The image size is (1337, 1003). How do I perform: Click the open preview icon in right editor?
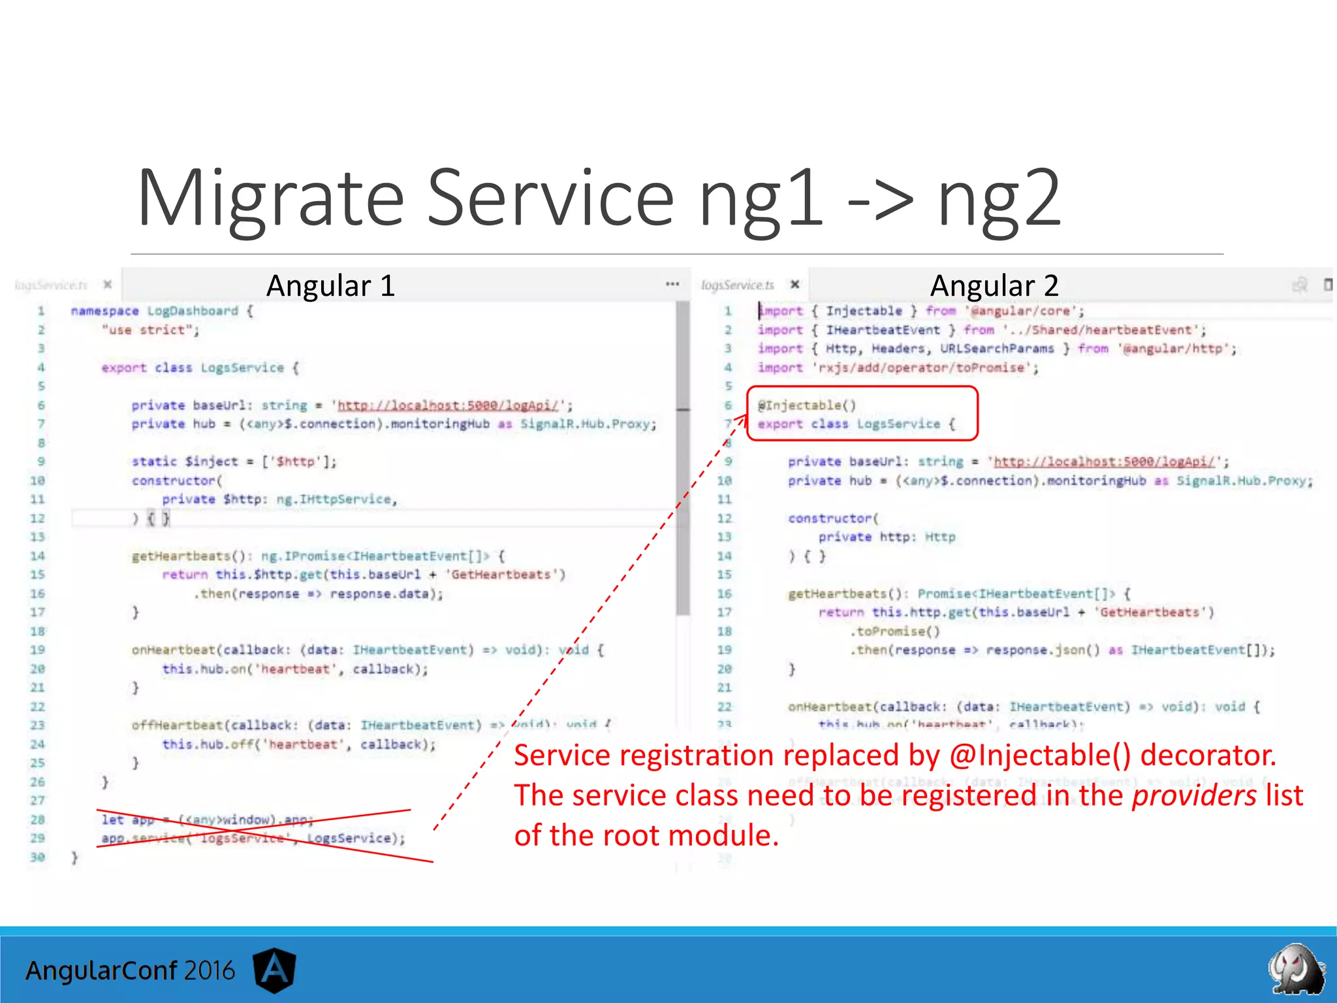[1300, 285]
